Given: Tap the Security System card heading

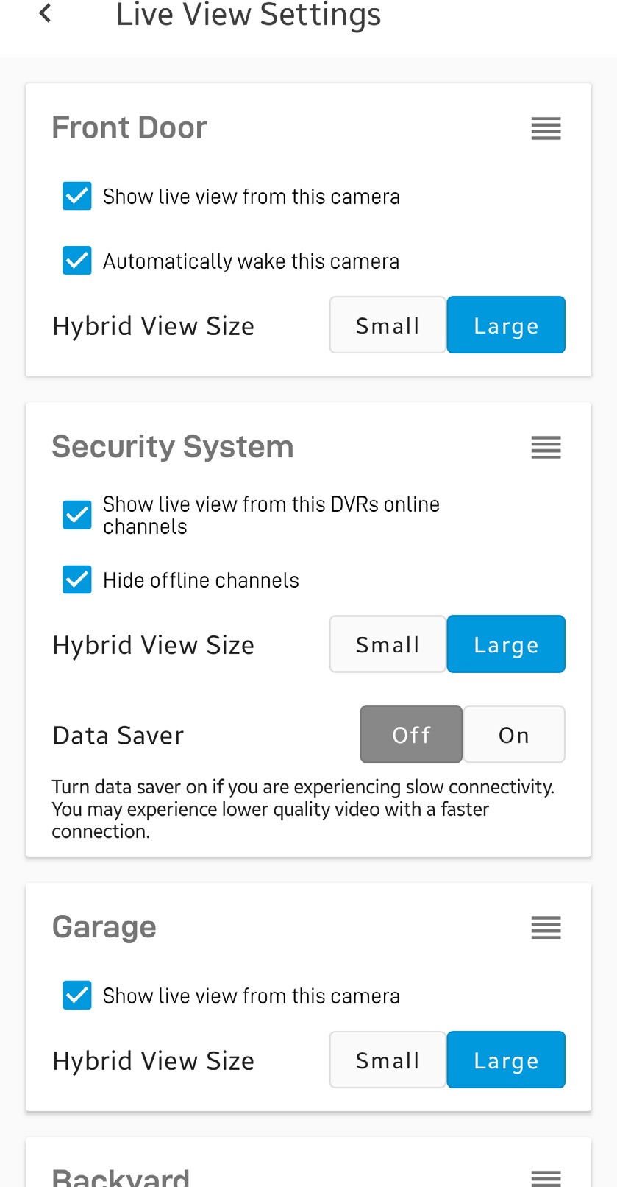Looking at the screenshot, I should pos(173,447).
